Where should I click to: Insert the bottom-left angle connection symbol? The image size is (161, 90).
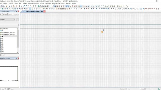106,6
